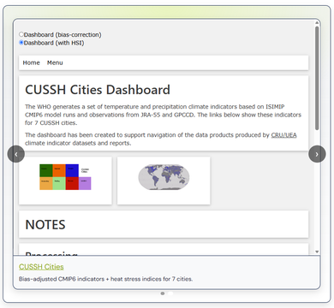Click the red tile in cities grid
The image size is (334, 308).
pos(72,183)
